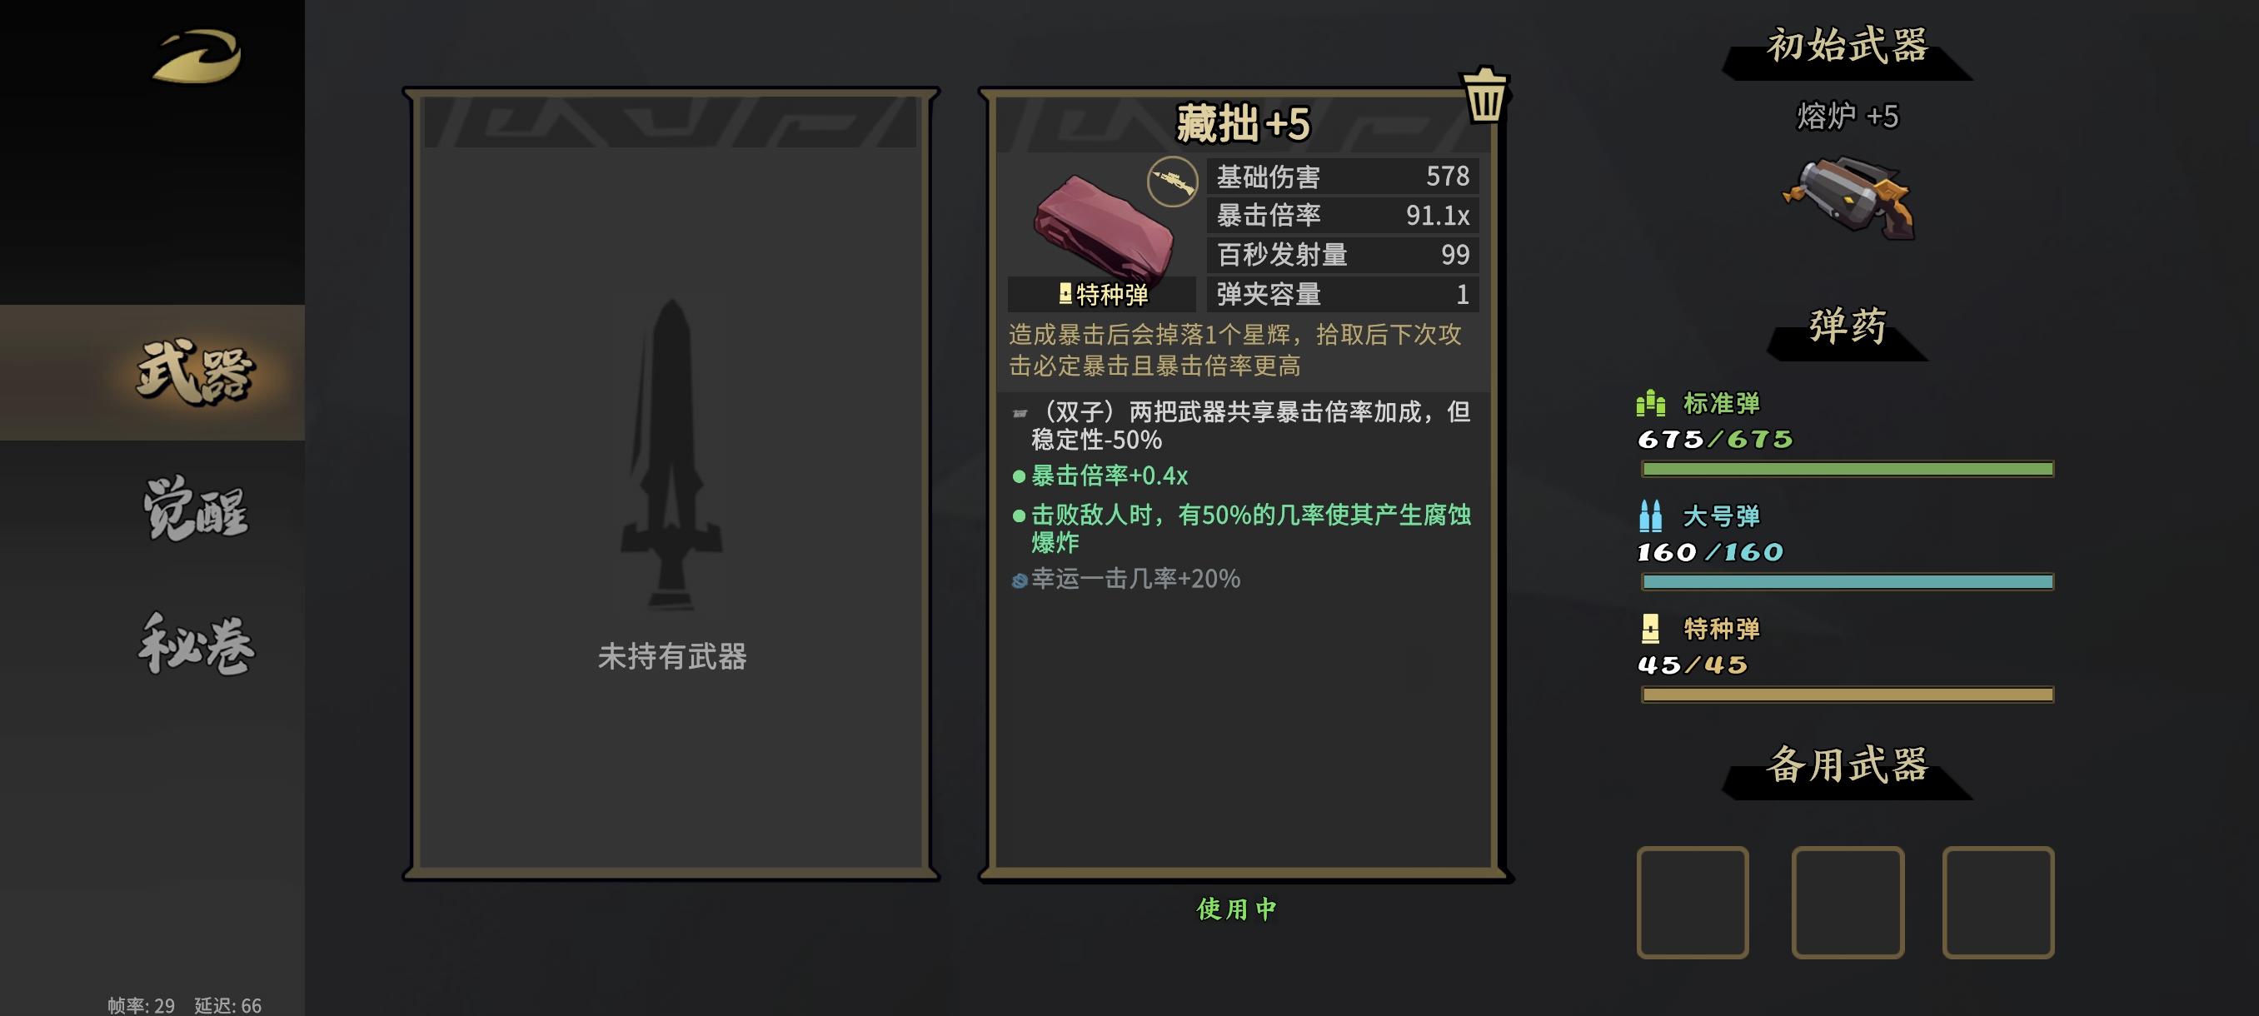Click the 标准弹 green ammo bar
The image size is (2259, 1016).
(1847, 469)
